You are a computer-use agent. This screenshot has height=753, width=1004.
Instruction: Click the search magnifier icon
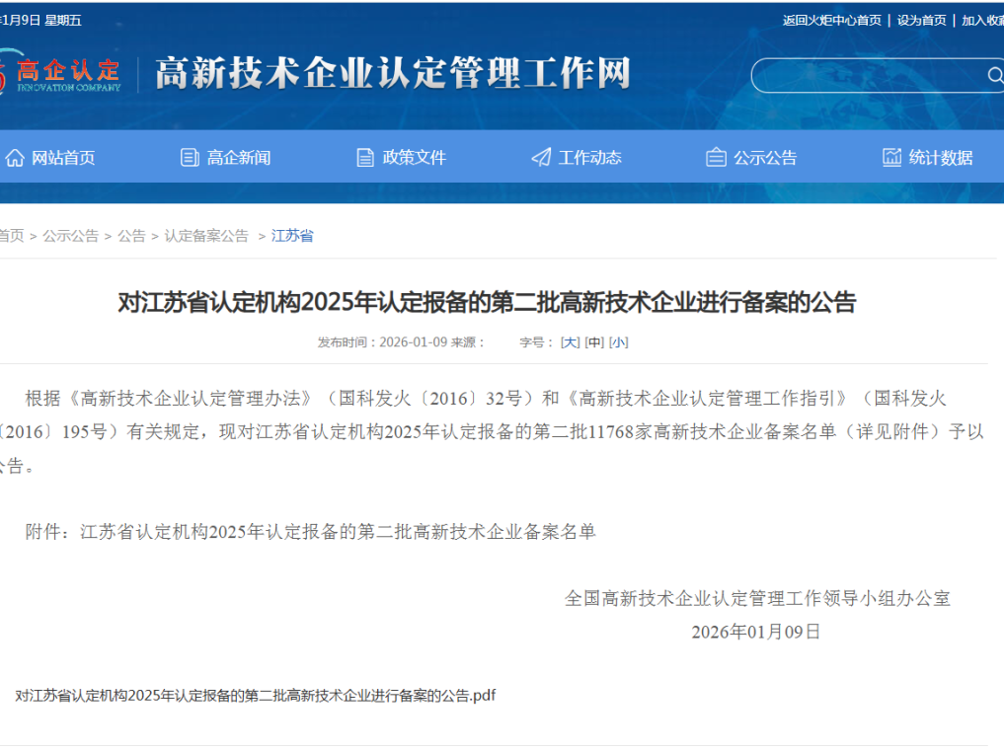[x=994, y=76]
